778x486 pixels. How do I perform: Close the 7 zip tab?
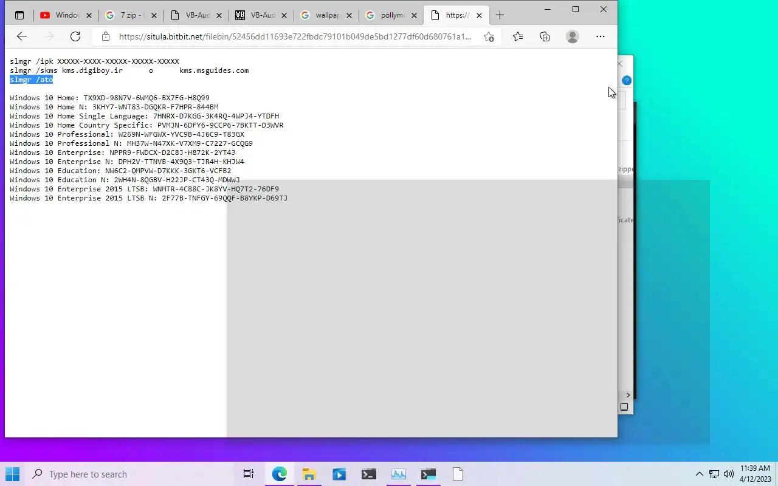(x=154, y=15)
